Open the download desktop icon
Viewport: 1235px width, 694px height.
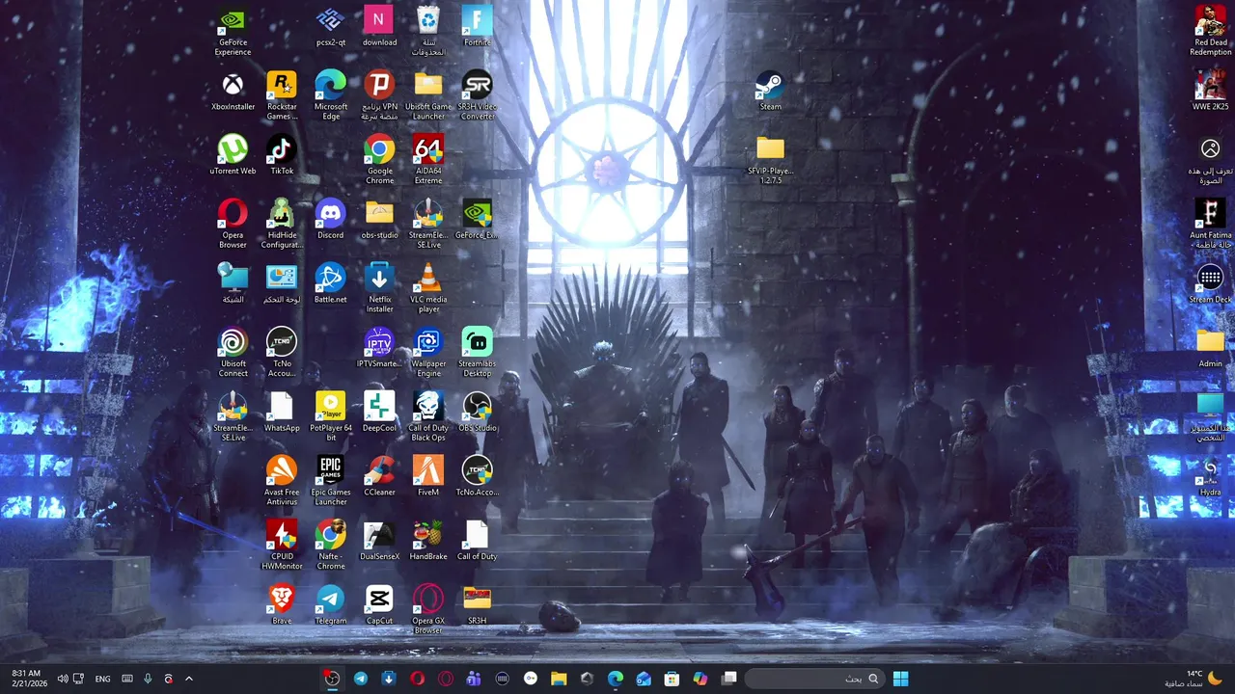pyautogui.click(x=379, y=28)
